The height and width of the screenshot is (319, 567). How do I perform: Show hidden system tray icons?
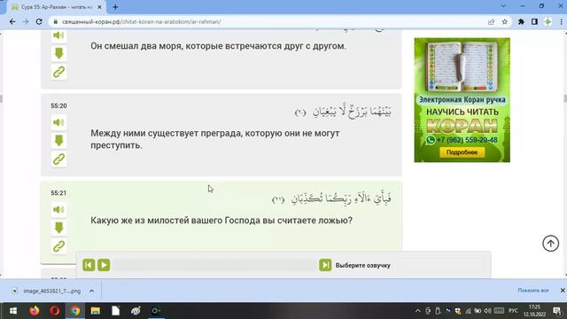(417, 311)
